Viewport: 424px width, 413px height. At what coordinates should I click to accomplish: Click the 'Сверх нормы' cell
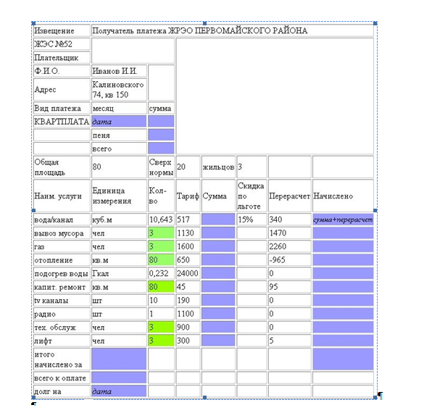point(161,167)
